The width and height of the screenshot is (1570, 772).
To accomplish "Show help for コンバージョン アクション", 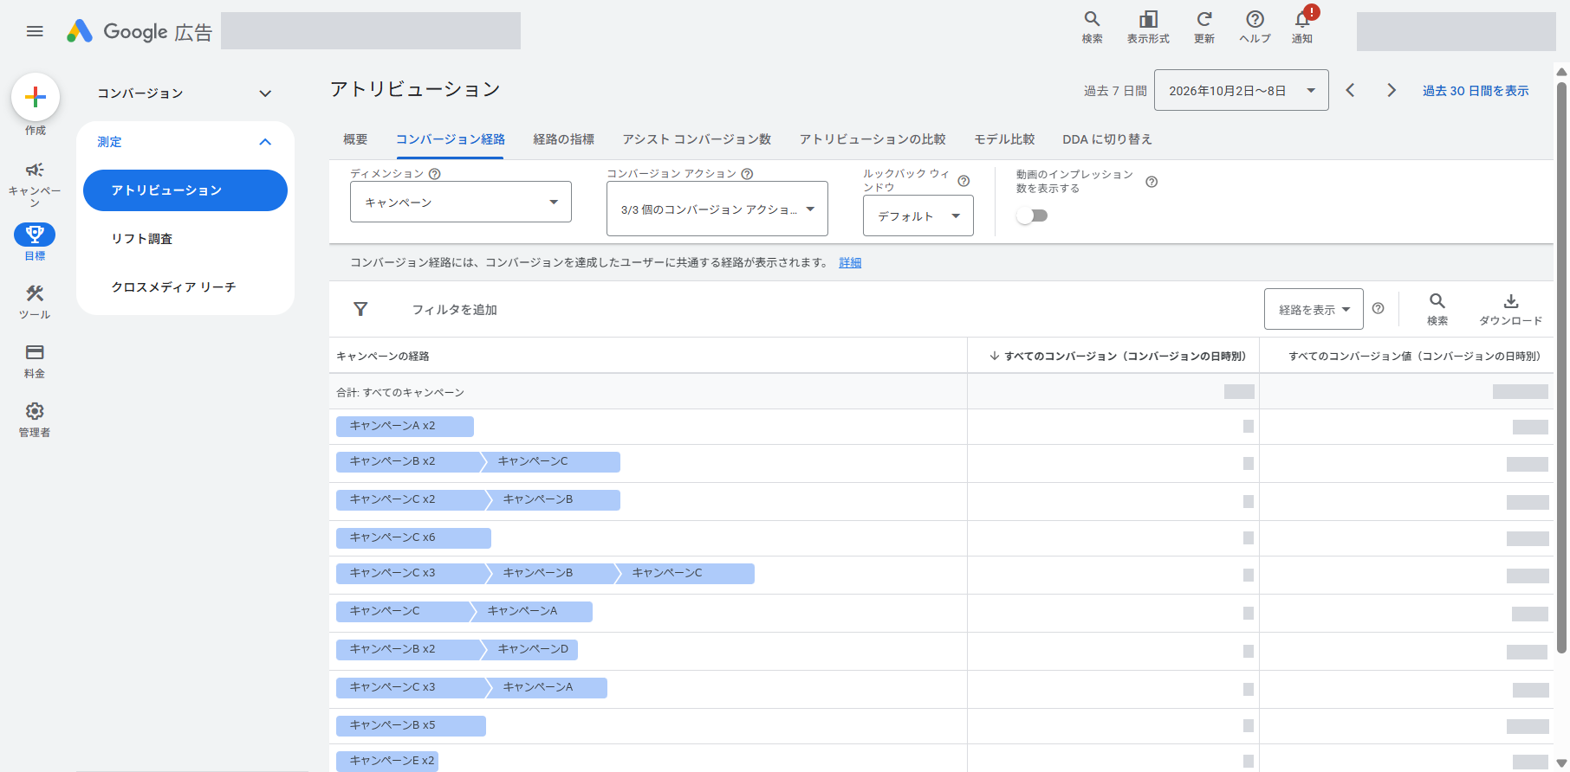I will pos(747,174).
